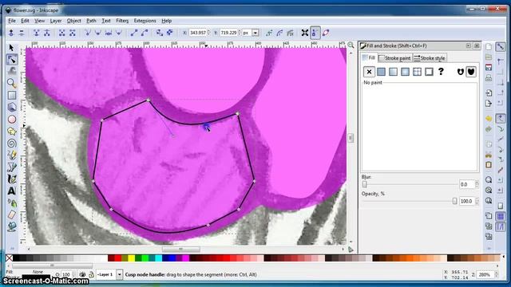Image resolution: width=511 pixels, height=287 pixels.
Task: Click the zoom percentage spinner arrows
Action: click(496, 274)
